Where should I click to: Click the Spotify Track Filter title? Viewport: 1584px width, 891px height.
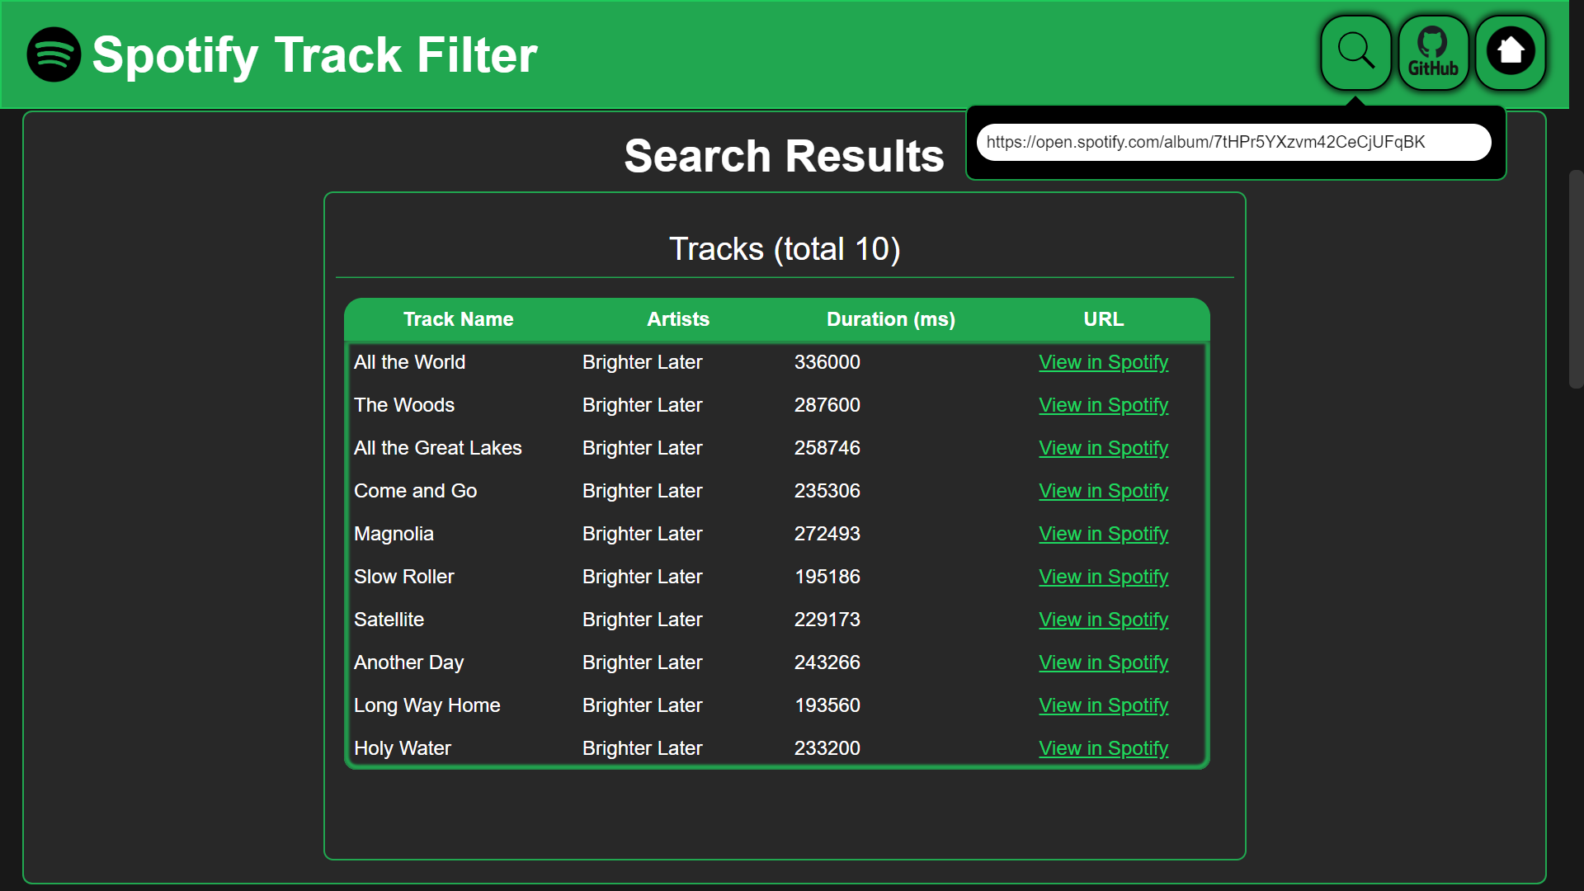(314, 55)
